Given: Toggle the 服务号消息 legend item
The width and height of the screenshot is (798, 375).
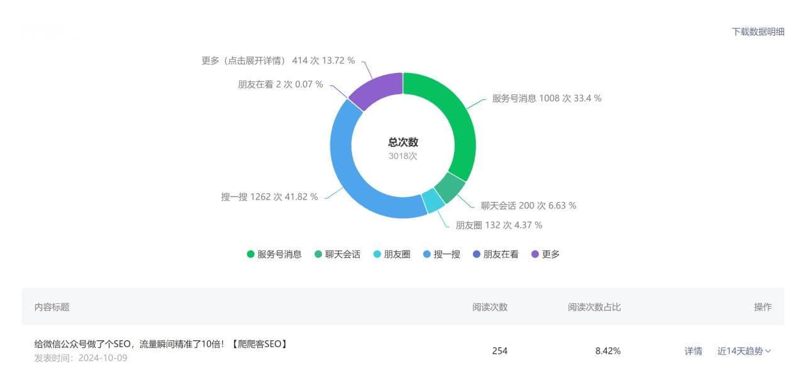Looking at the screenshot, I should point(274,254).
